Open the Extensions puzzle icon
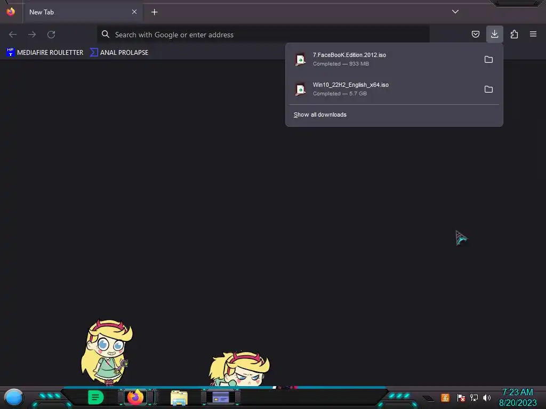The image size is (546, 409). tap(514, 34)
